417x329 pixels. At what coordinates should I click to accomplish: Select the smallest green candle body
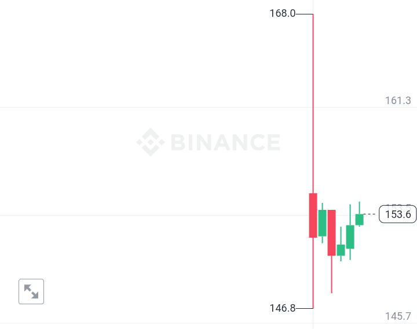[x=341, y=250]
